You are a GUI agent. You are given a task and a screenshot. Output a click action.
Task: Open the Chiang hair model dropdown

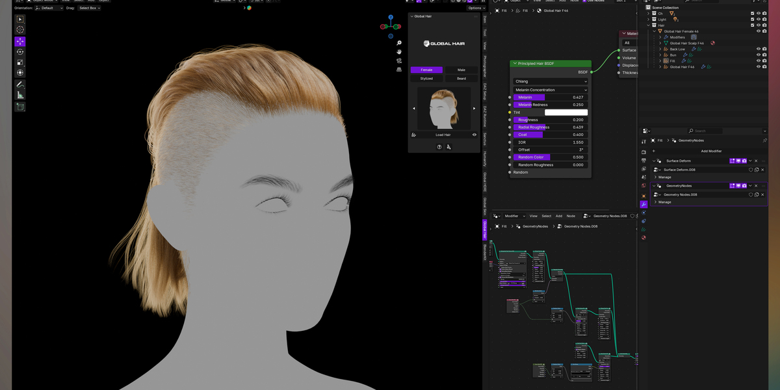click(551, 81)
